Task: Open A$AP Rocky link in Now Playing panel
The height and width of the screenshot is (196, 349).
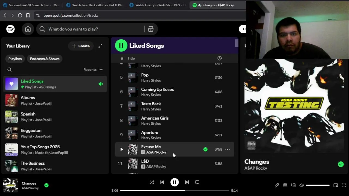Action: coord(256,168)
